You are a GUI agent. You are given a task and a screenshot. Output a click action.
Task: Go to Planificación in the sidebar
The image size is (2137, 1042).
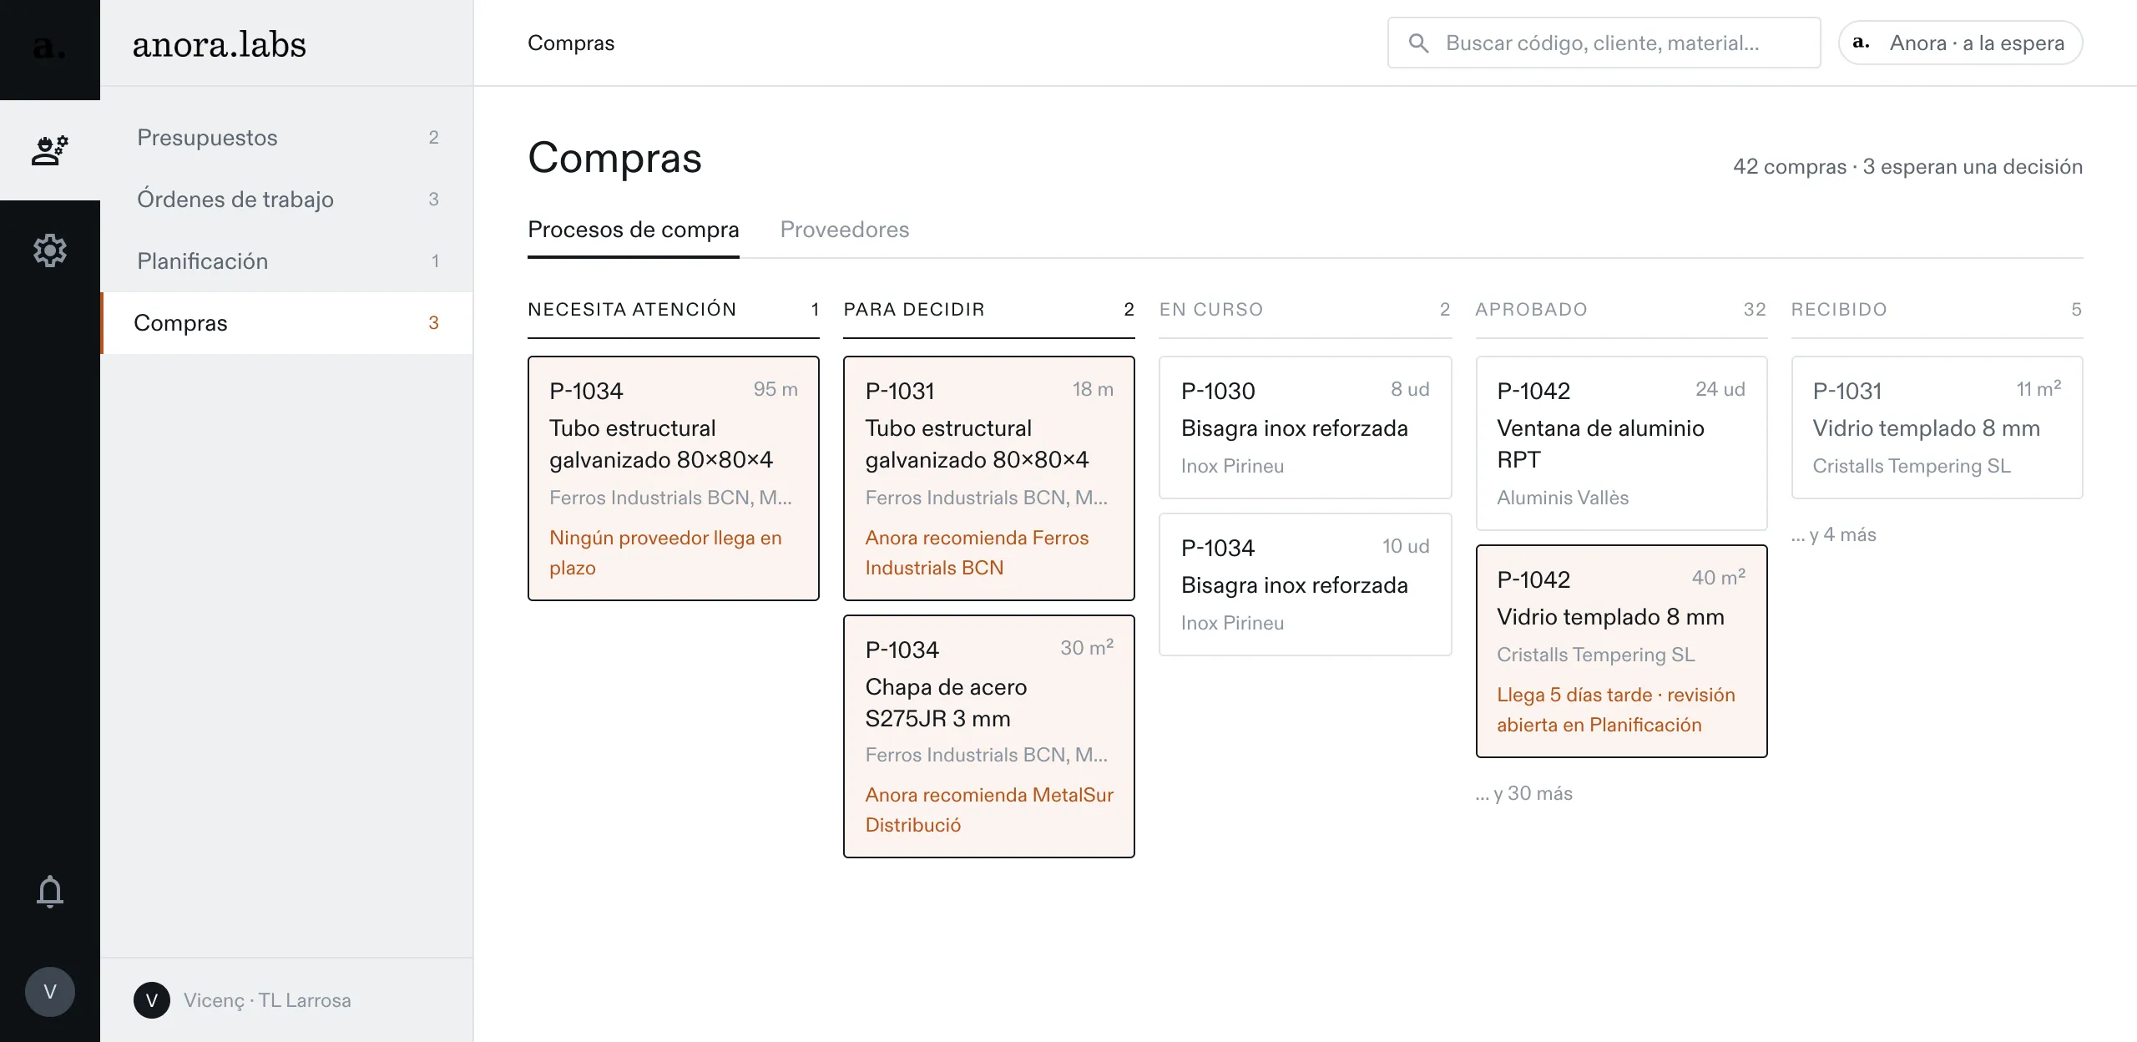287,260
